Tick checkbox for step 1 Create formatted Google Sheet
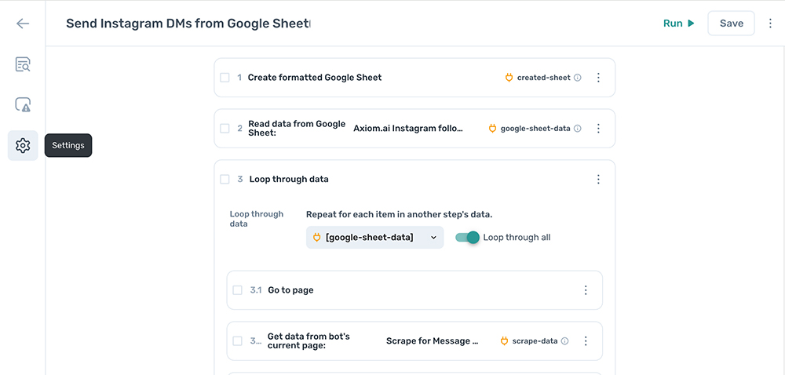 [225, 78]
